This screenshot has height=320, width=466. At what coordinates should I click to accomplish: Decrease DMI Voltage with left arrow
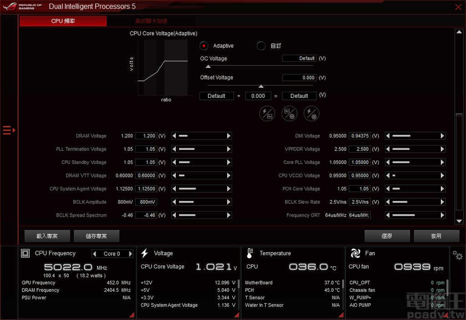[x=388, y=136]
